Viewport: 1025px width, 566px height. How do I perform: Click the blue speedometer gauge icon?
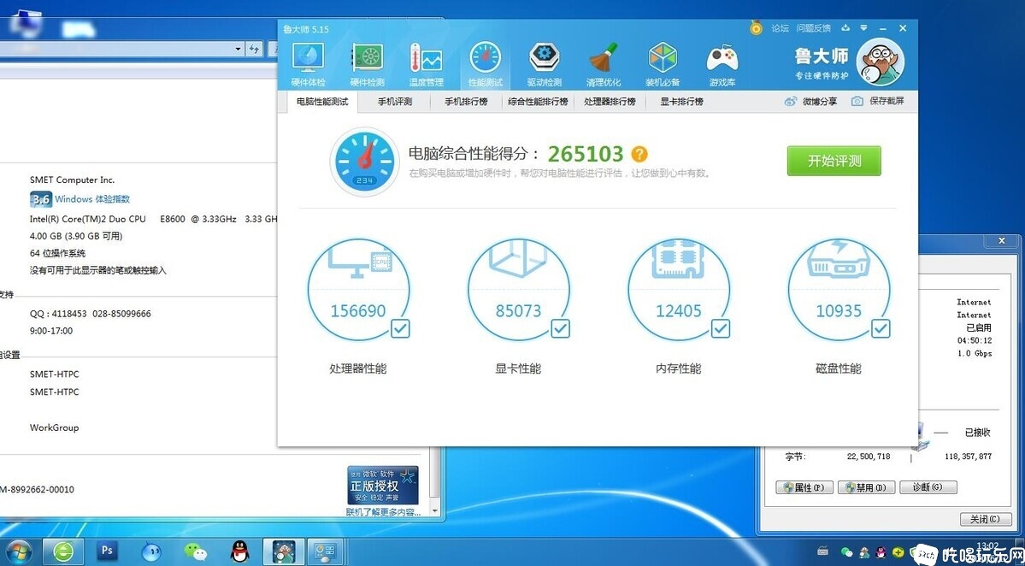point(364,162)
